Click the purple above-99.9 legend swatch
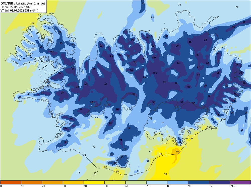 (x=240, y=182)
